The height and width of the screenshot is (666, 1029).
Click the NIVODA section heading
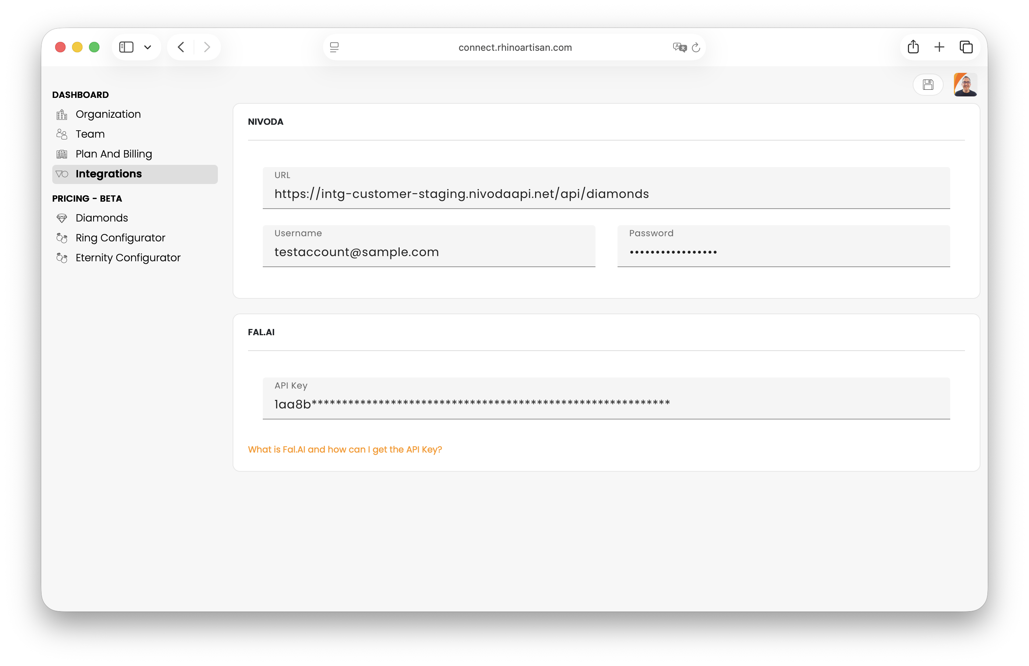point(265,122)
